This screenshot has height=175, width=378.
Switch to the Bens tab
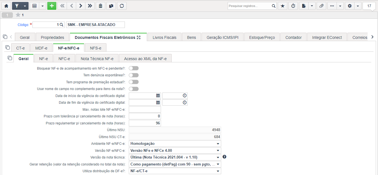pyautogui.click(x=192, y=37)
